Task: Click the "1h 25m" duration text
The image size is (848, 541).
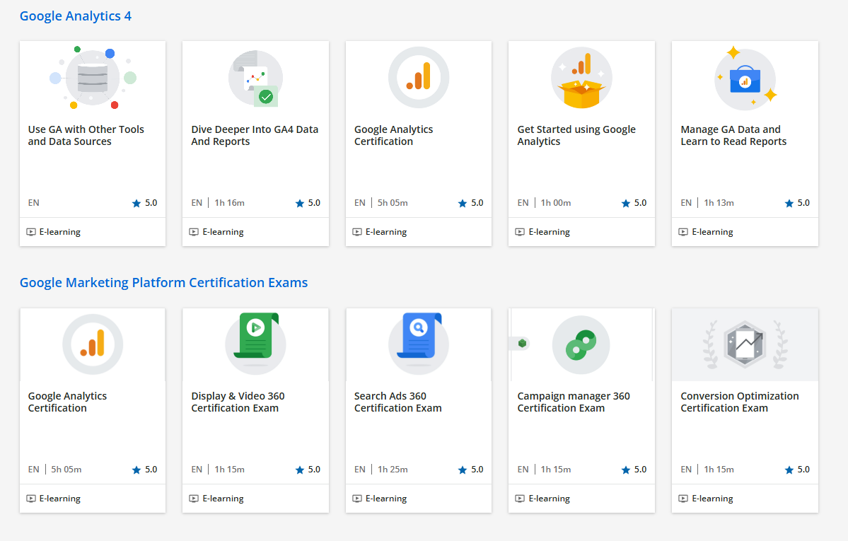Action: (x=393, y=470)
